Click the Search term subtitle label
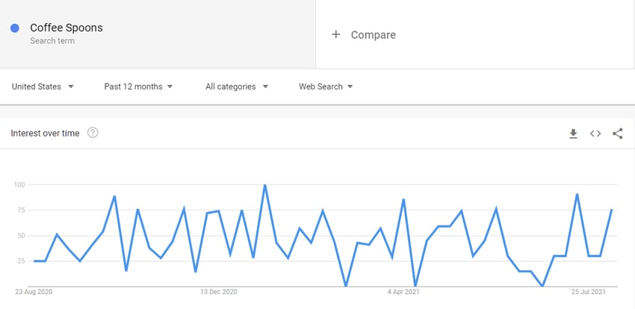The image size is (635, 309). pos(52,41)
